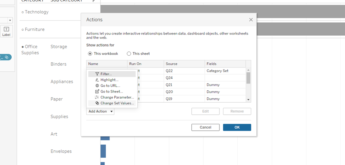Screen dimensions: 345x165
Task: Click the Furniture category row
Action: [34, 30]
